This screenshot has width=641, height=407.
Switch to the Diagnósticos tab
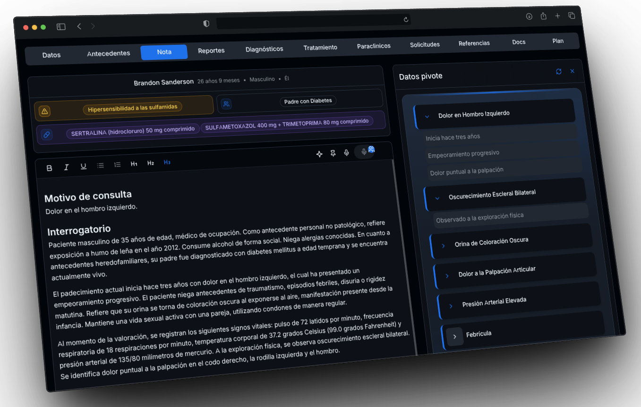(264, 49)
